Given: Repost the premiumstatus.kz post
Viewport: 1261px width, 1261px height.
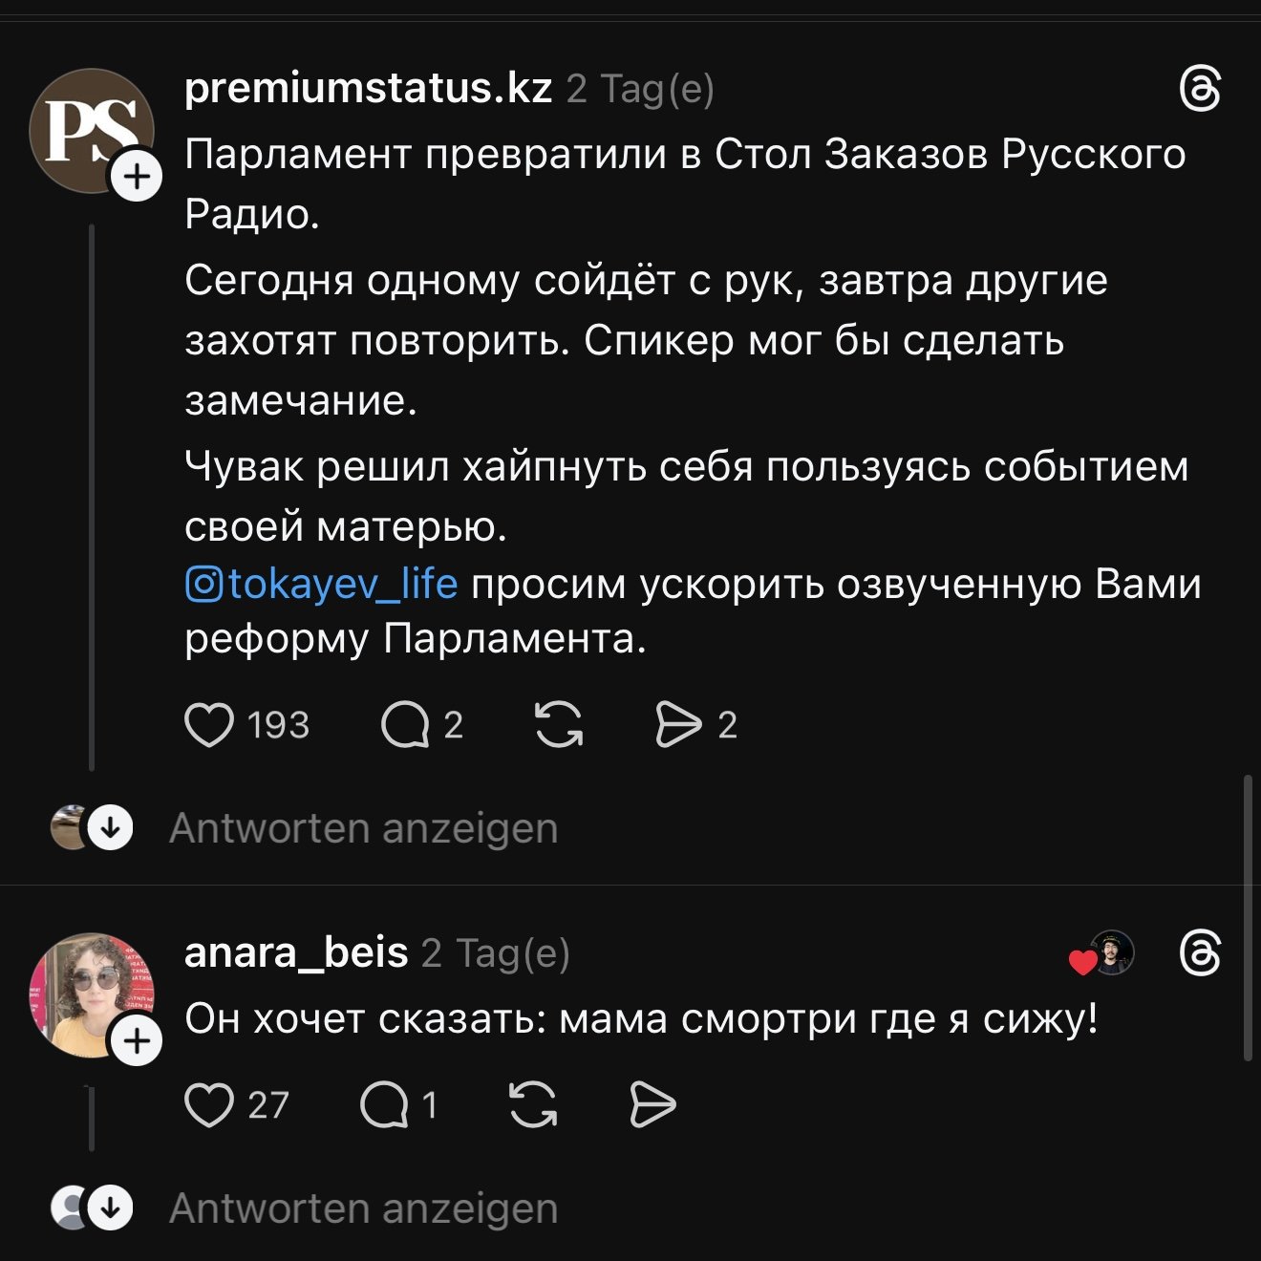Looking at the screenshot, I should pyautogui.click(x=559, y=725).
